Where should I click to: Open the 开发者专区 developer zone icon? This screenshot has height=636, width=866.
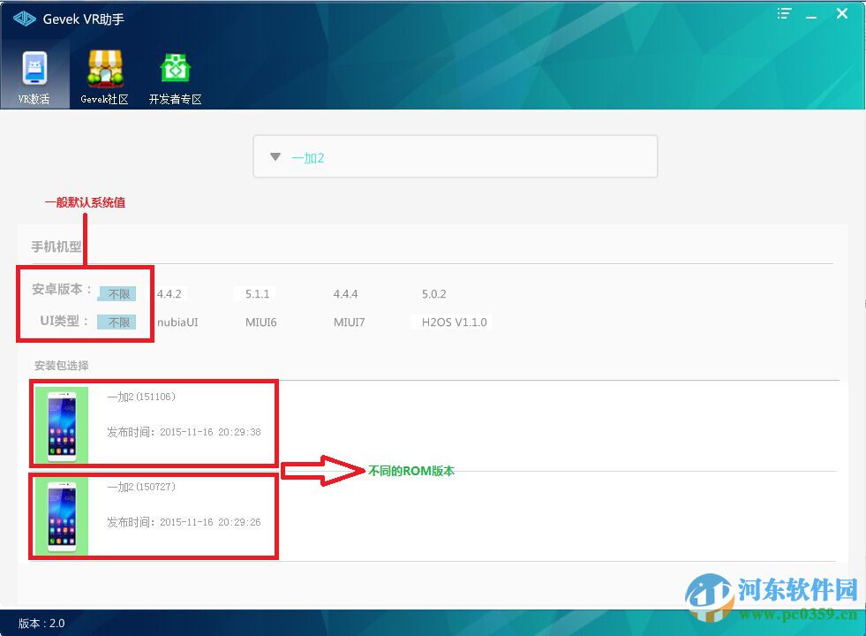pyautogui.click(x=174, y=75)
